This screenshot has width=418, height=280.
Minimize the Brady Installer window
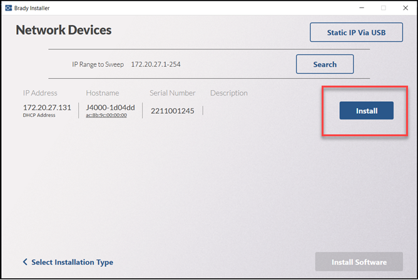pos(360,7)
